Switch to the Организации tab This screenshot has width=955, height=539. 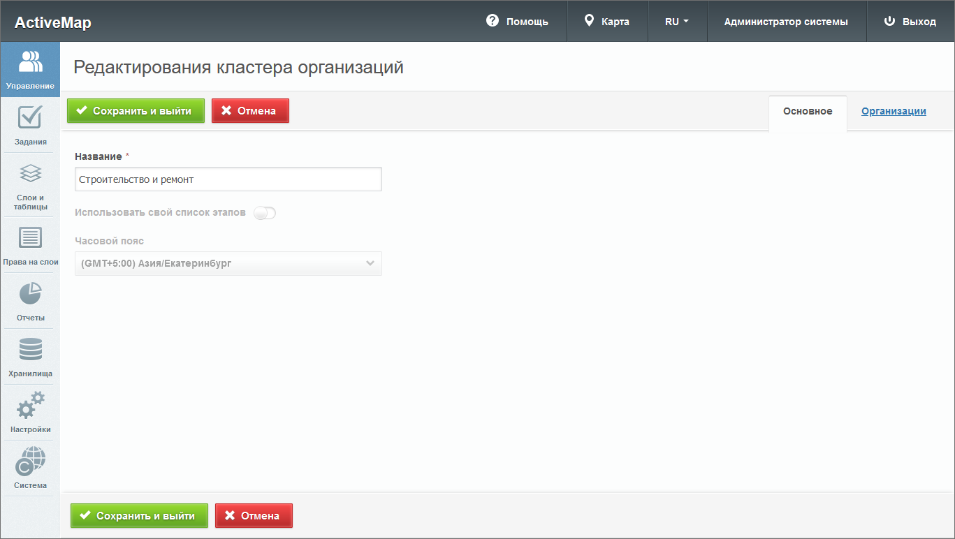(894, 111)
